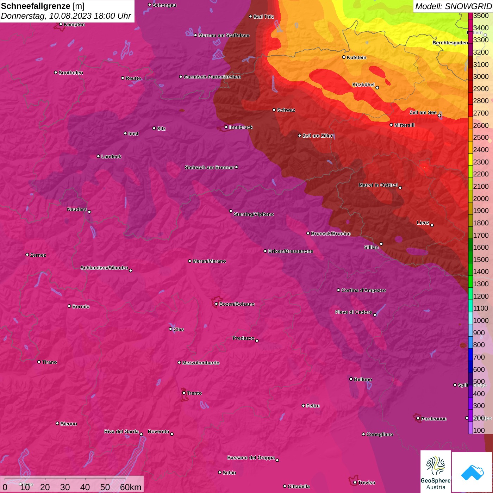This screenshot has width=493, height=493.
Task: Click the Bruneck/Brunico location dot
Action: click(308, 233)
